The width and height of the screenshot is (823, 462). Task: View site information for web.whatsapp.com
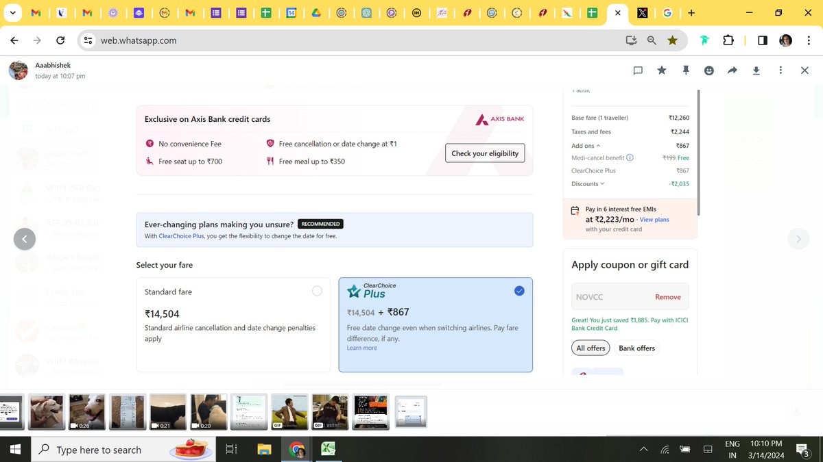(x=87, y=40)
